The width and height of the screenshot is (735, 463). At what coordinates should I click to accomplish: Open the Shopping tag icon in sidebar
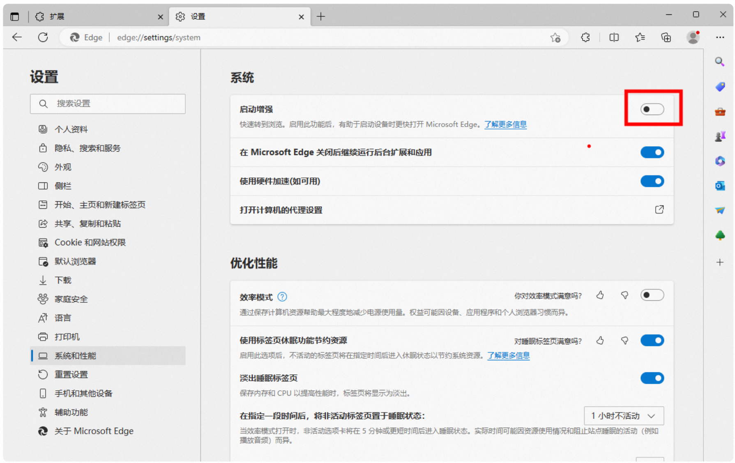[720, 87]
